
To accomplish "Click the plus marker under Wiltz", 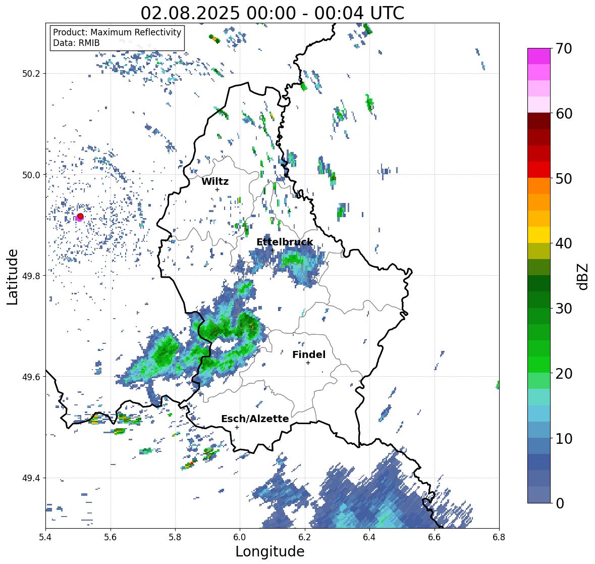I will pos(217,189).
